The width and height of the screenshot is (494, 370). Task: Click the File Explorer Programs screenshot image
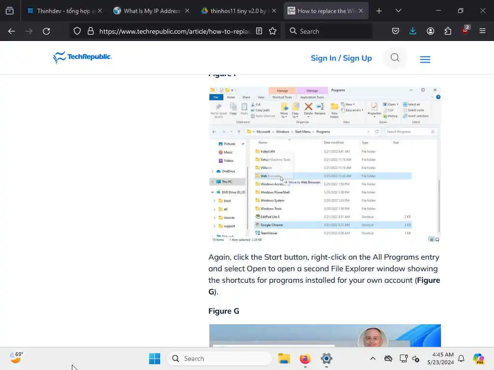pyautogui.click(x=325, y=164)
